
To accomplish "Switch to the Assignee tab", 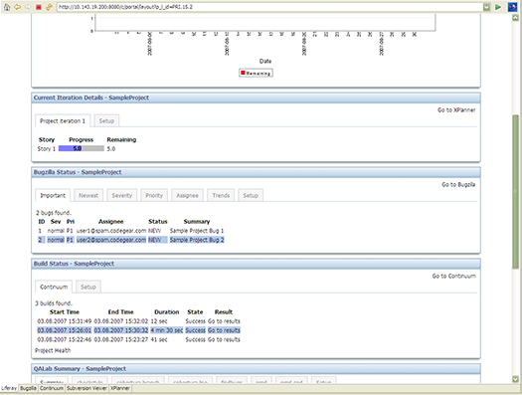I will coord(188,195).
